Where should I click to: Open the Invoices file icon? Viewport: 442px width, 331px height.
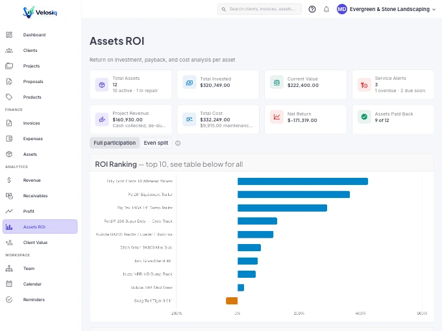pos(9,123)
